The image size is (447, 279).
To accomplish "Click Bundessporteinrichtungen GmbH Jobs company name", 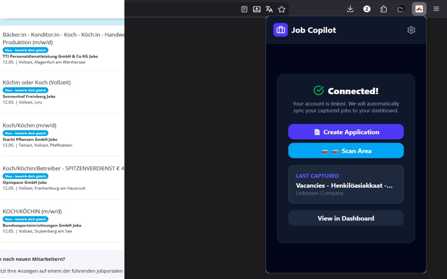I will click(42, 225).
